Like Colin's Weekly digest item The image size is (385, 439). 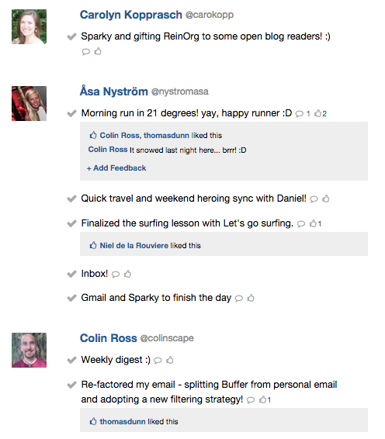170,360
